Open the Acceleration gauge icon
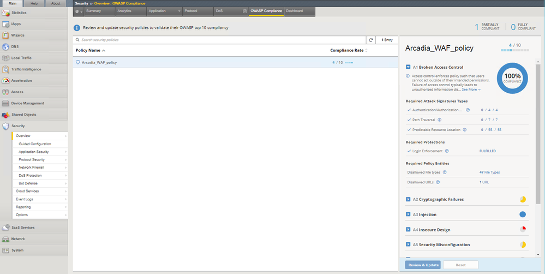The image size is (545, 274). pos(5,81)
